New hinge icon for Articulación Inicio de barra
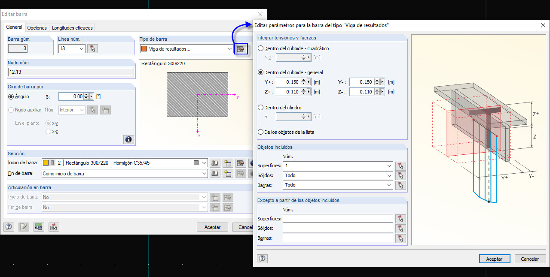This screenshot has width=550, height=277. click(215, 197)
